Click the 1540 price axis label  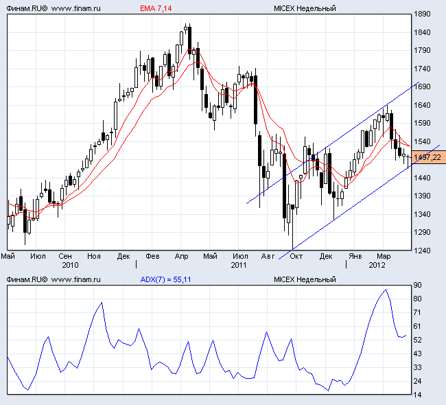[x=422, y=141]
